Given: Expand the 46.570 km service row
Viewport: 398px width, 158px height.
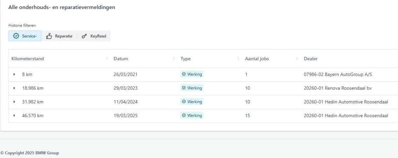Looking at the screenshot, I should coord(14,116).
